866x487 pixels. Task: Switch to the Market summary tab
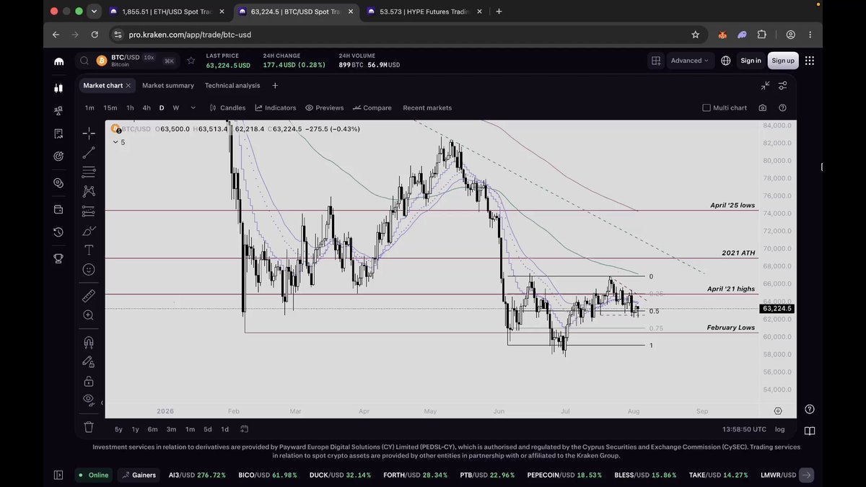(168, 85)
